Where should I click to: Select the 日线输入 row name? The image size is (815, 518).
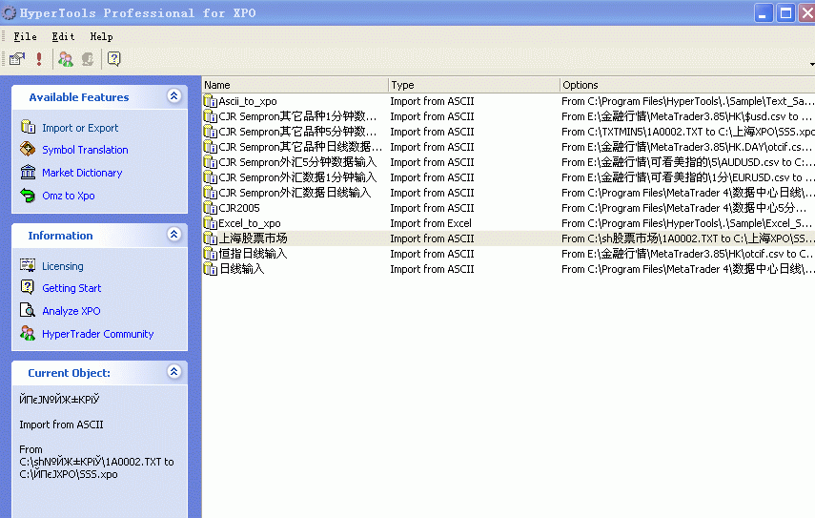[x=242, y=269]
